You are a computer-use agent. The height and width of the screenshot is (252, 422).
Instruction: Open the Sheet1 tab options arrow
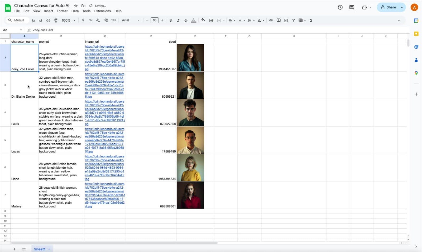(49, 249)
